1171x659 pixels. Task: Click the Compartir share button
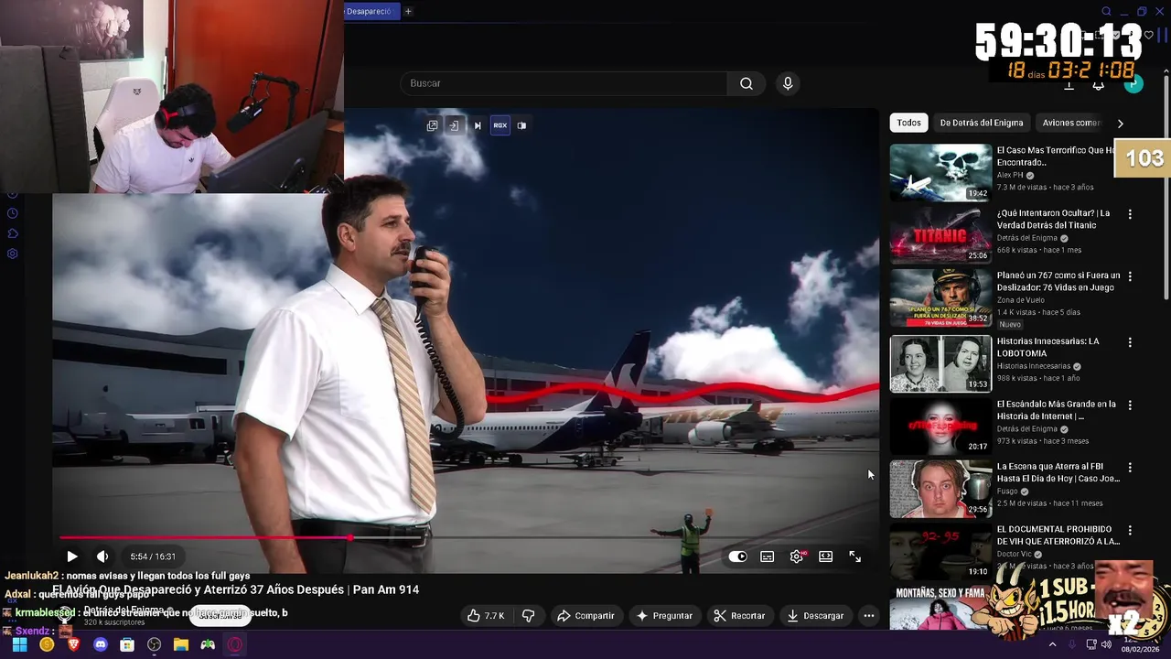coord(585,616)
